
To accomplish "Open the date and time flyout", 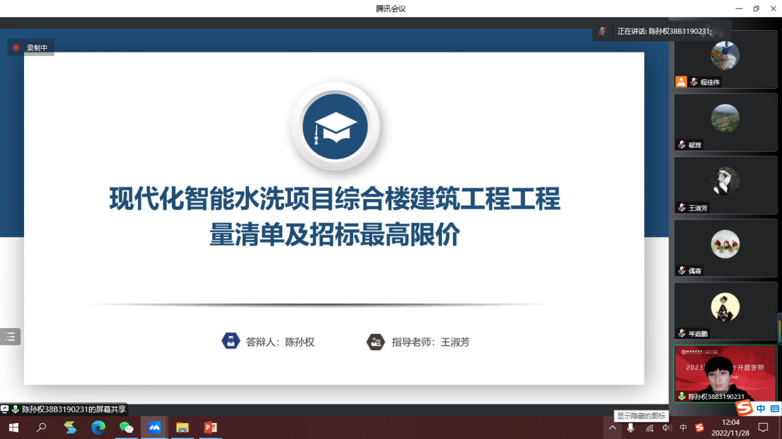I will pos(730,427).
